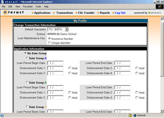The image size is (164, 118).
Task: Click the scrollbar down arrow
Action: pos(162,111)
